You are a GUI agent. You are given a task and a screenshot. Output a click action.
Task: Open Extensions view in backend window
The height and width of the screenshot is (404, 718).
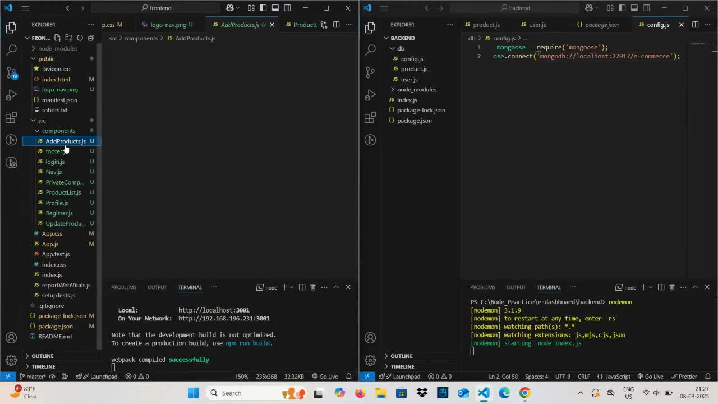370,117
